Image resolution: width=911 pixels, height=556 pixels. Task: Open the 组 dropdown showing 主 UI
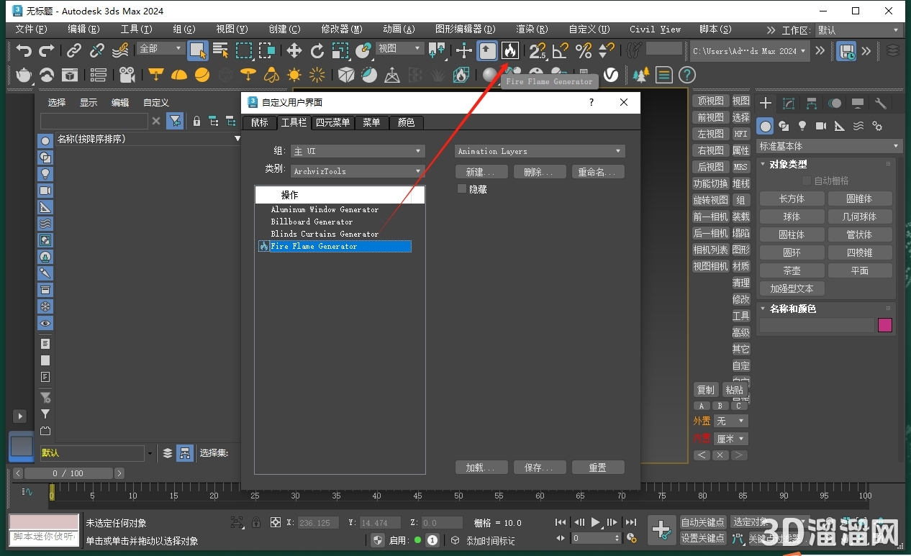click(x=358, y=151)
